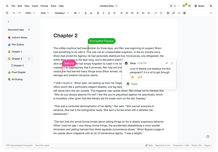Toggle underline formatting
This screenshot has width=218, height=152.
pos(109,13)
